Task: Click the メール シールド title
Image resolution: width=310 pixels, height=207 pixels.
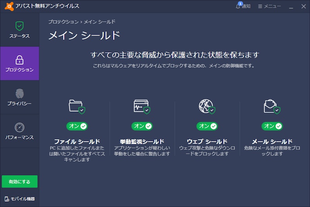Action: (272, 141)
